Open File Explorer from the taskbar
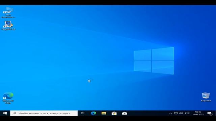 [104, 113]
